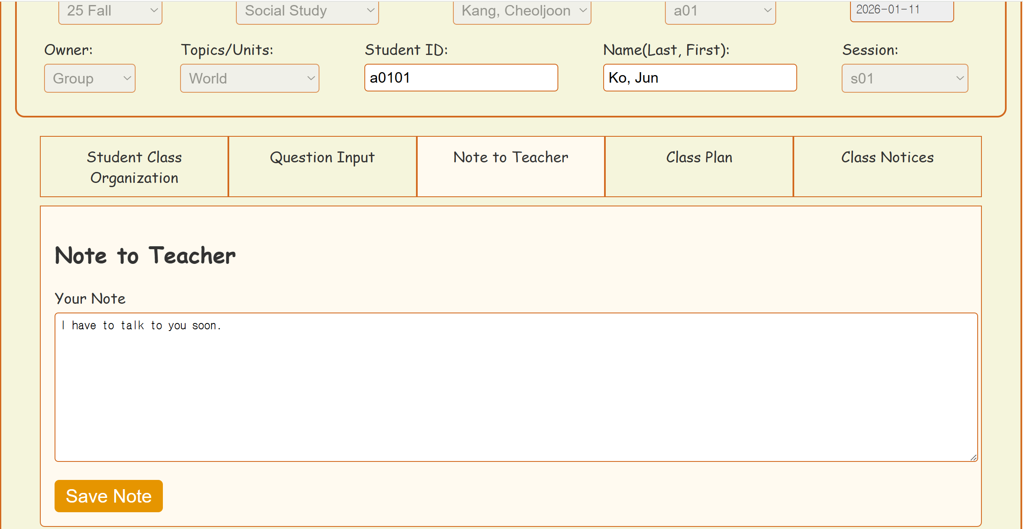Click the chevron arrow on Owner dropdown

(x=127, y=78)
